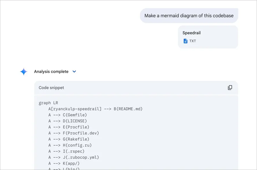
Task: Click the K(app/) code line
Action: pos(64,163)
